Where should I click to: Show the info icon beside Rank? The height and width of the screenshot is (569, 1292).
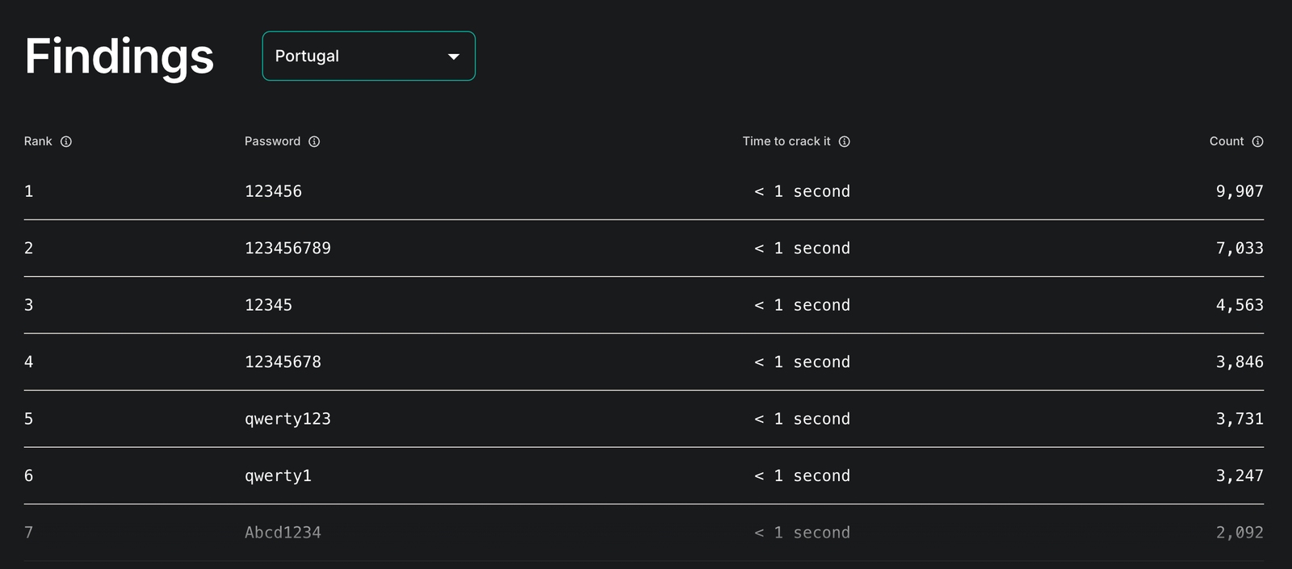click(x=66, y=141)
